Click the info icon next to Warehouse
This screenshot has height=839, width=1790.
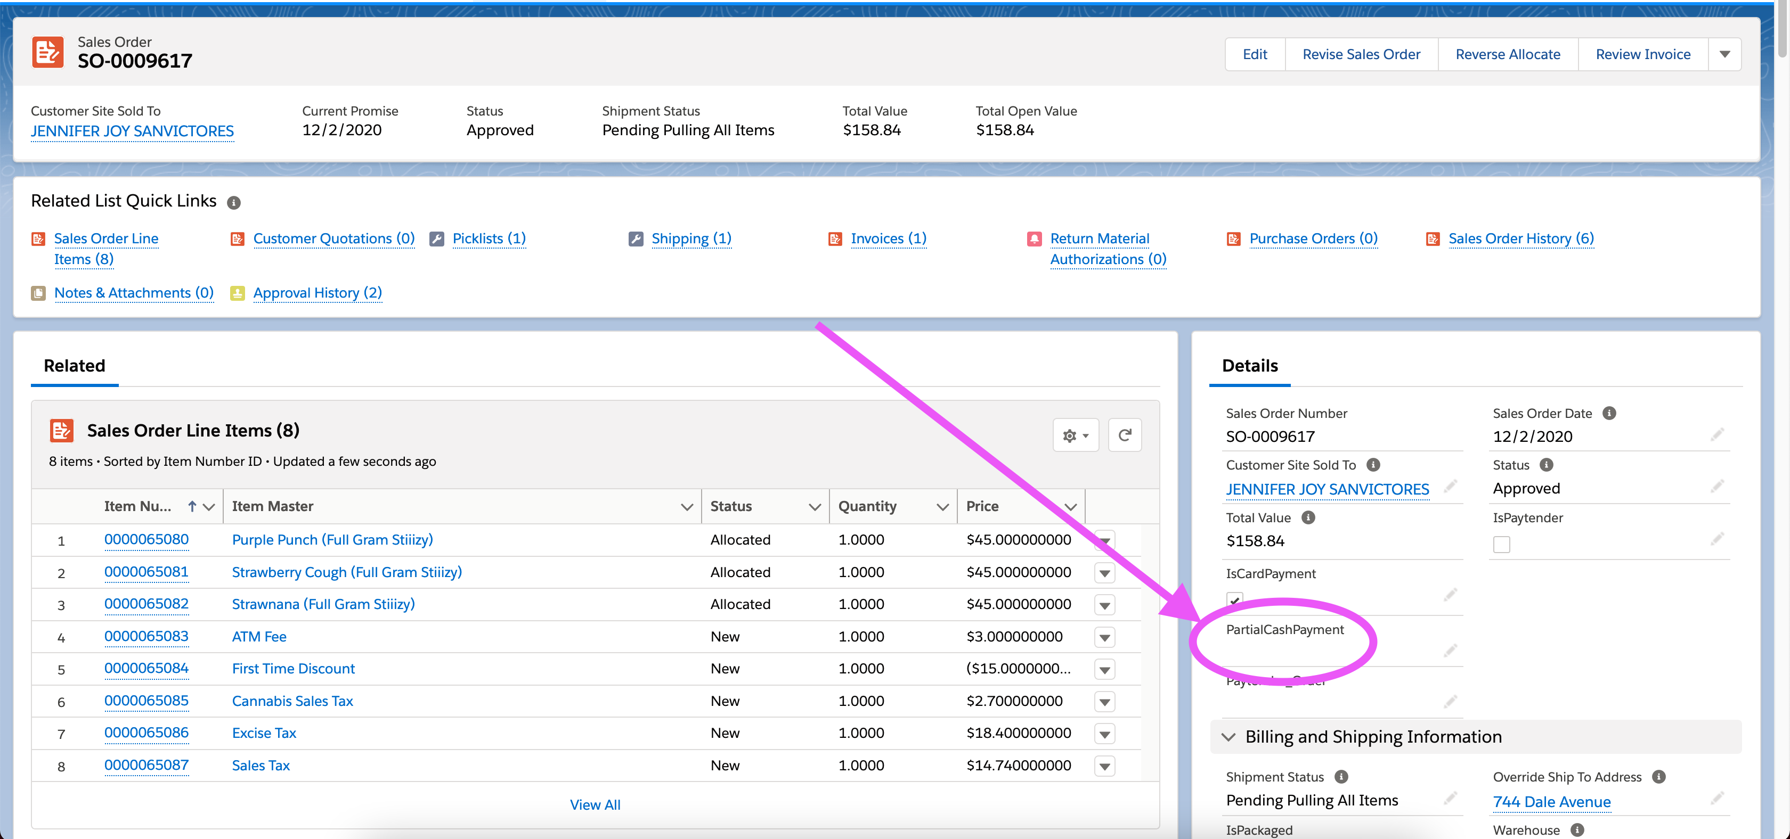click(1578, 830)
